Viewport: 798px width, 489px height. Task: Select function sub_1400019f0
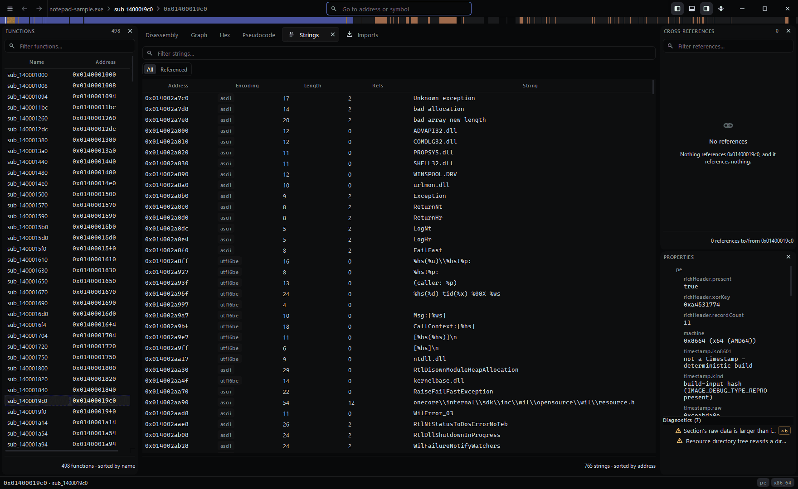(x=68, y=412)
